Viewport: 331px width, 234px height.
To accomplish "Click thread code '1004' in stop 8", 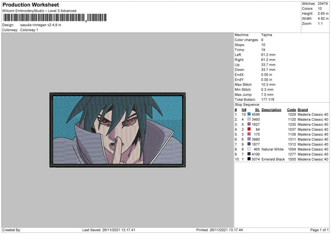I will coord(292,150).
